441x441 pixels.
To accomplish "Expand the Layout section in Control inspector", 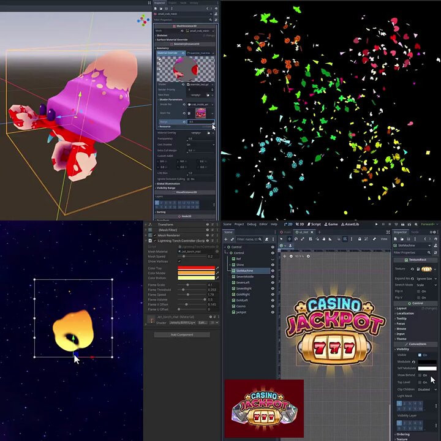I will click(x=401, y=308).
